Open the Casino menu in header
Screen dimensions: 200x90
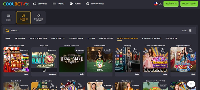(58, 4)
